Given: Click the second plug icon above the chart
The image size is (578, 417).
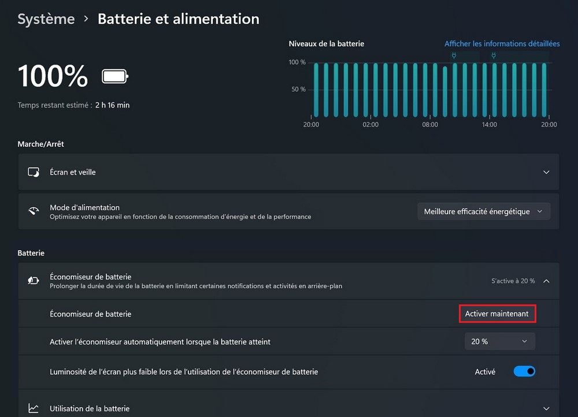Looking at the screenshot, I should click(493, 55).
